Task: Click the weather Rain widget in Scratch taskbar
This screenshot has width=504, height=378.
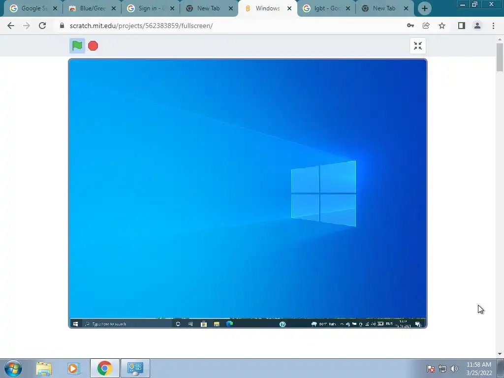Action: click(x=323, y=324)
